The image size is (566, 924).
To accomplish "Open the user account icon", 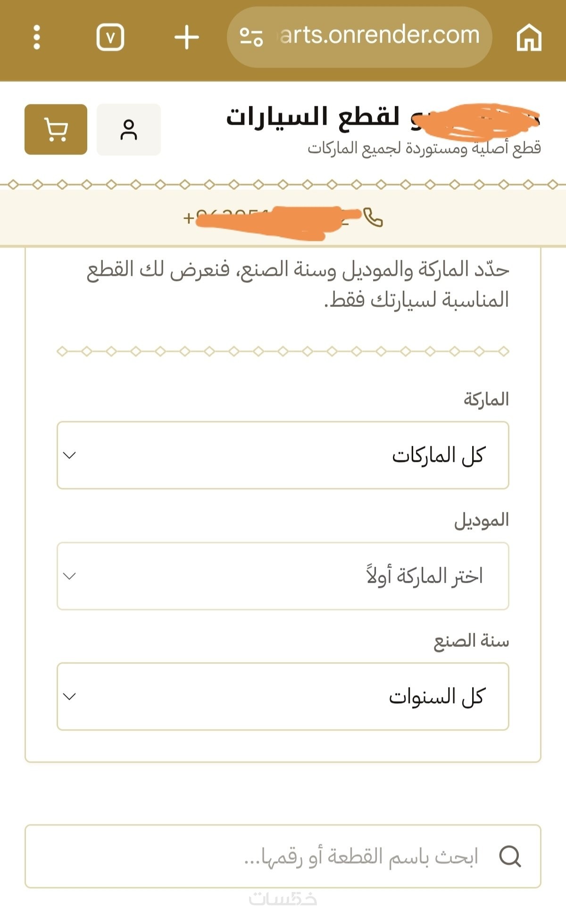I will click(x=129, y=129).
